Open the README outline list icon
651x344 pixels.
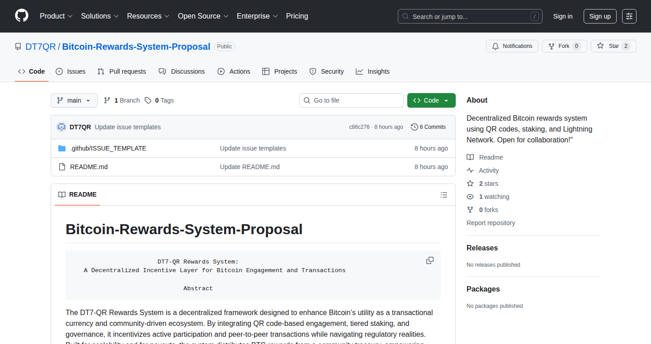[x=444, y=195]
